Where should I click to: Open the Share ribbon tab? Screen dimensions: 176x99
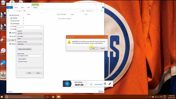tap(22, 7)
